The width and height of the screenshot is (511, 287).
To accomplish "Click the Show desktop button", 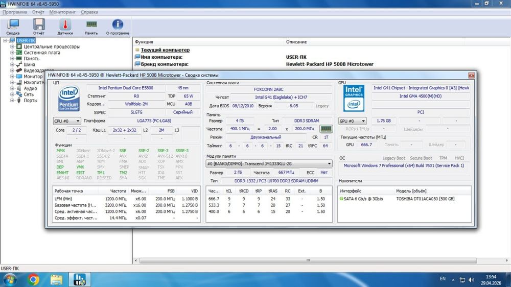I will click(x=509, y=280).
